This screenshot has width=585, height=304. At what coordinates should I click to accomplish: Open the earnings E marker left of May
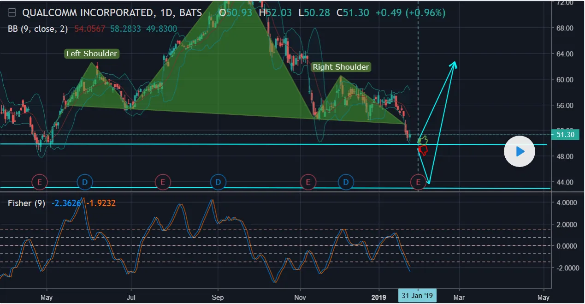tap(40, 183)
